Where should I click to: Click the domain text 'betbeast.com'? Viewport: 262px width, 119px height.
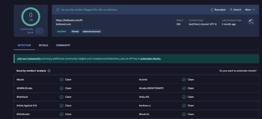coord(63,24)
